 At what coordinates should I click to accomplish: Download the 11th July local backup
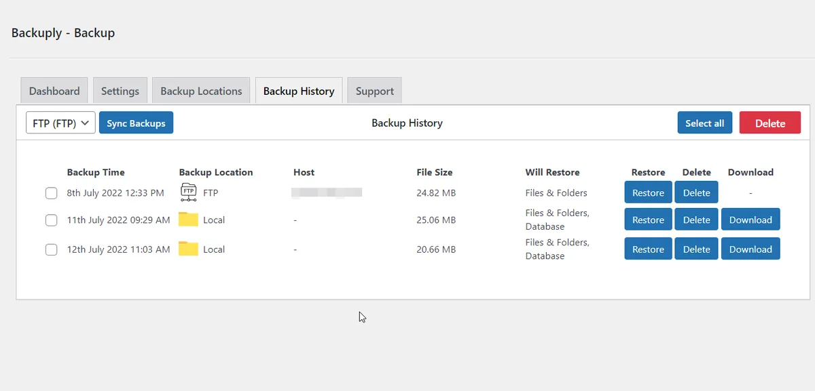point(750,220)
